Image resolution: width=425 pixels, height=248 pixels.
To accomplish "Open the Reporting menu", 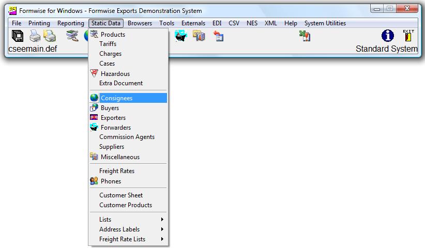I will (x=70, y=23).
